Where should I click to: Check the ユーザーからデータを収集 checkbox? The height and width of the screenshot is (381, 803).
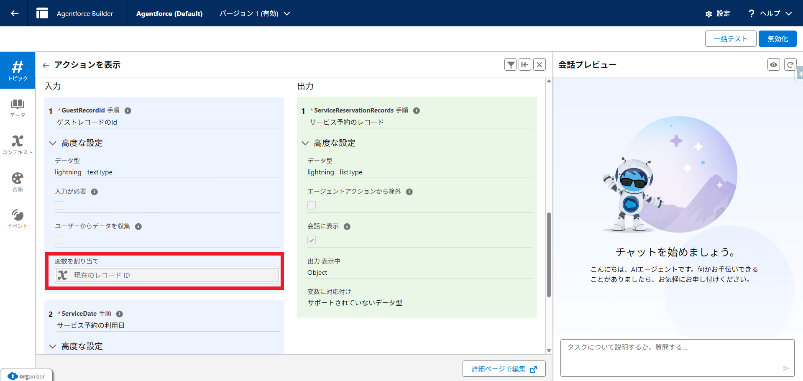tap(59, 240)
